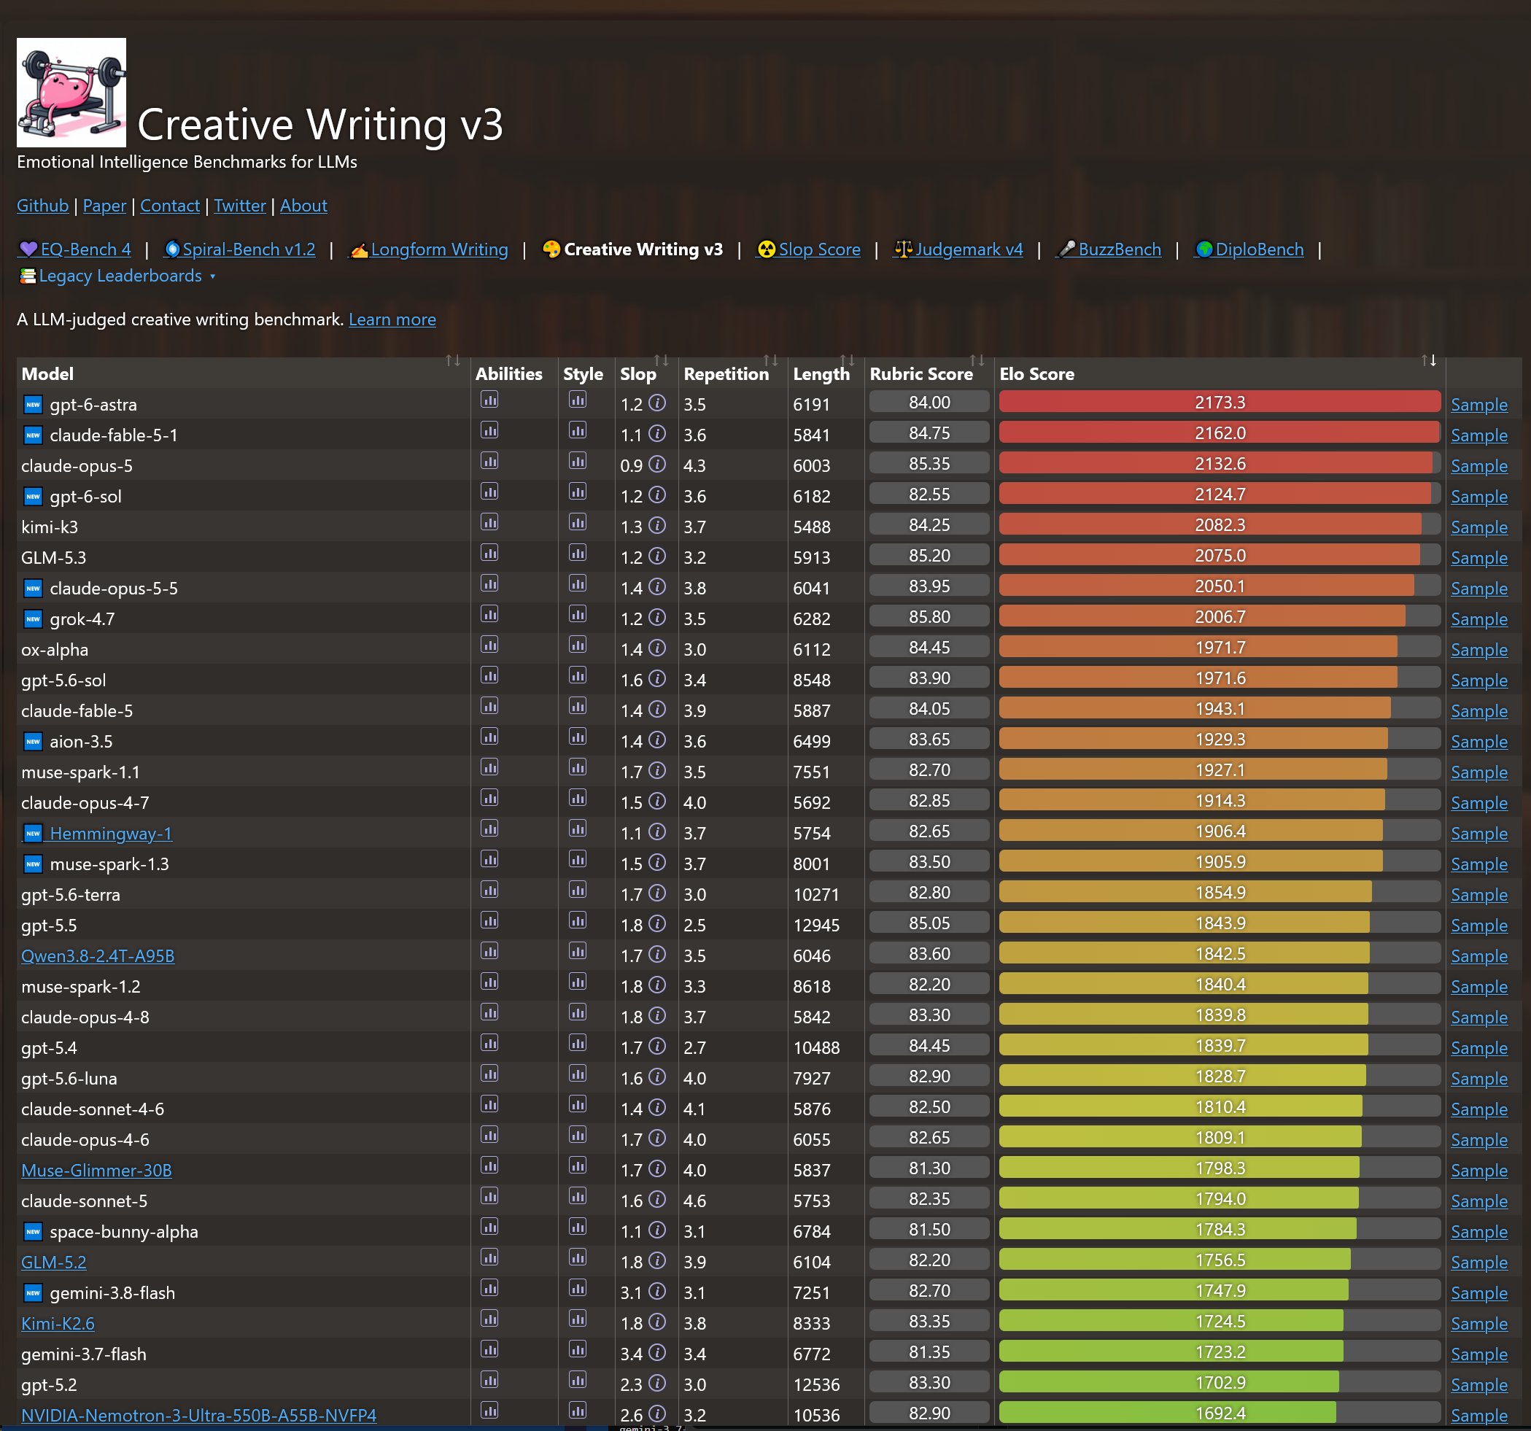This screenshot has width=1531, height=1431.
Task: Switch to Judgemark v4 leaderboard
Action: pos(958,249)
